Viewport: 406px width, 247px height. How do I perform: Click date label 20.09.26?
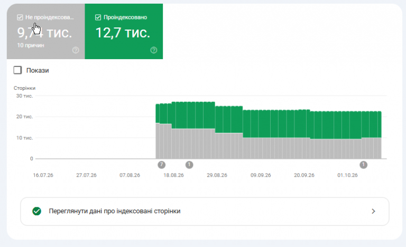[304, 175]
